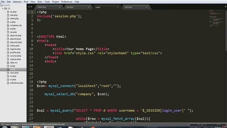Viewport: 227px width, 128px height.
Task: Click the file icon beside style.css
Action: tap(8, 63)
